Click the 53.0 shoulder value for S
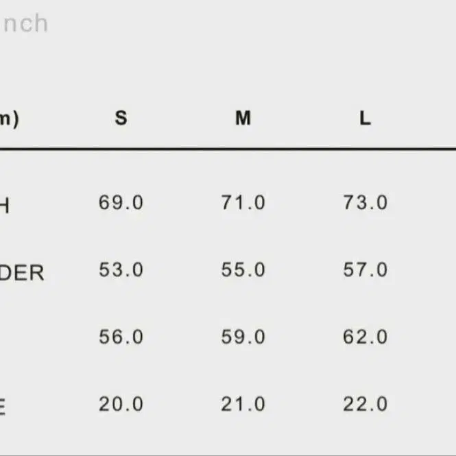Image resolution: width=456 pixels, height=456 pixels. pos(121,269)
